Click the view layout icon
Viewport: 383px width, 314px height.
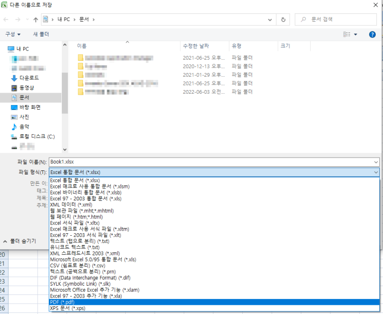(x=346, y=34)
